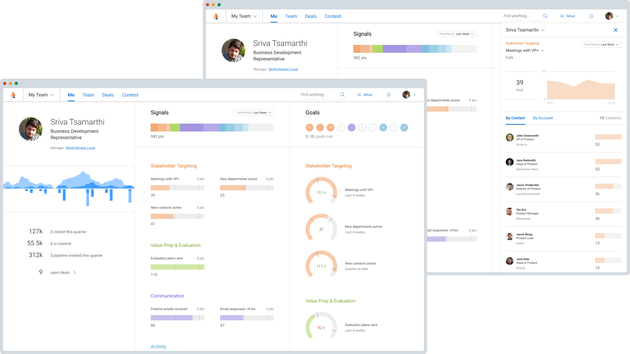Click search magnifier icon in front window
Viewport: 630px width, 354px height.
click(x=342, y=95)
